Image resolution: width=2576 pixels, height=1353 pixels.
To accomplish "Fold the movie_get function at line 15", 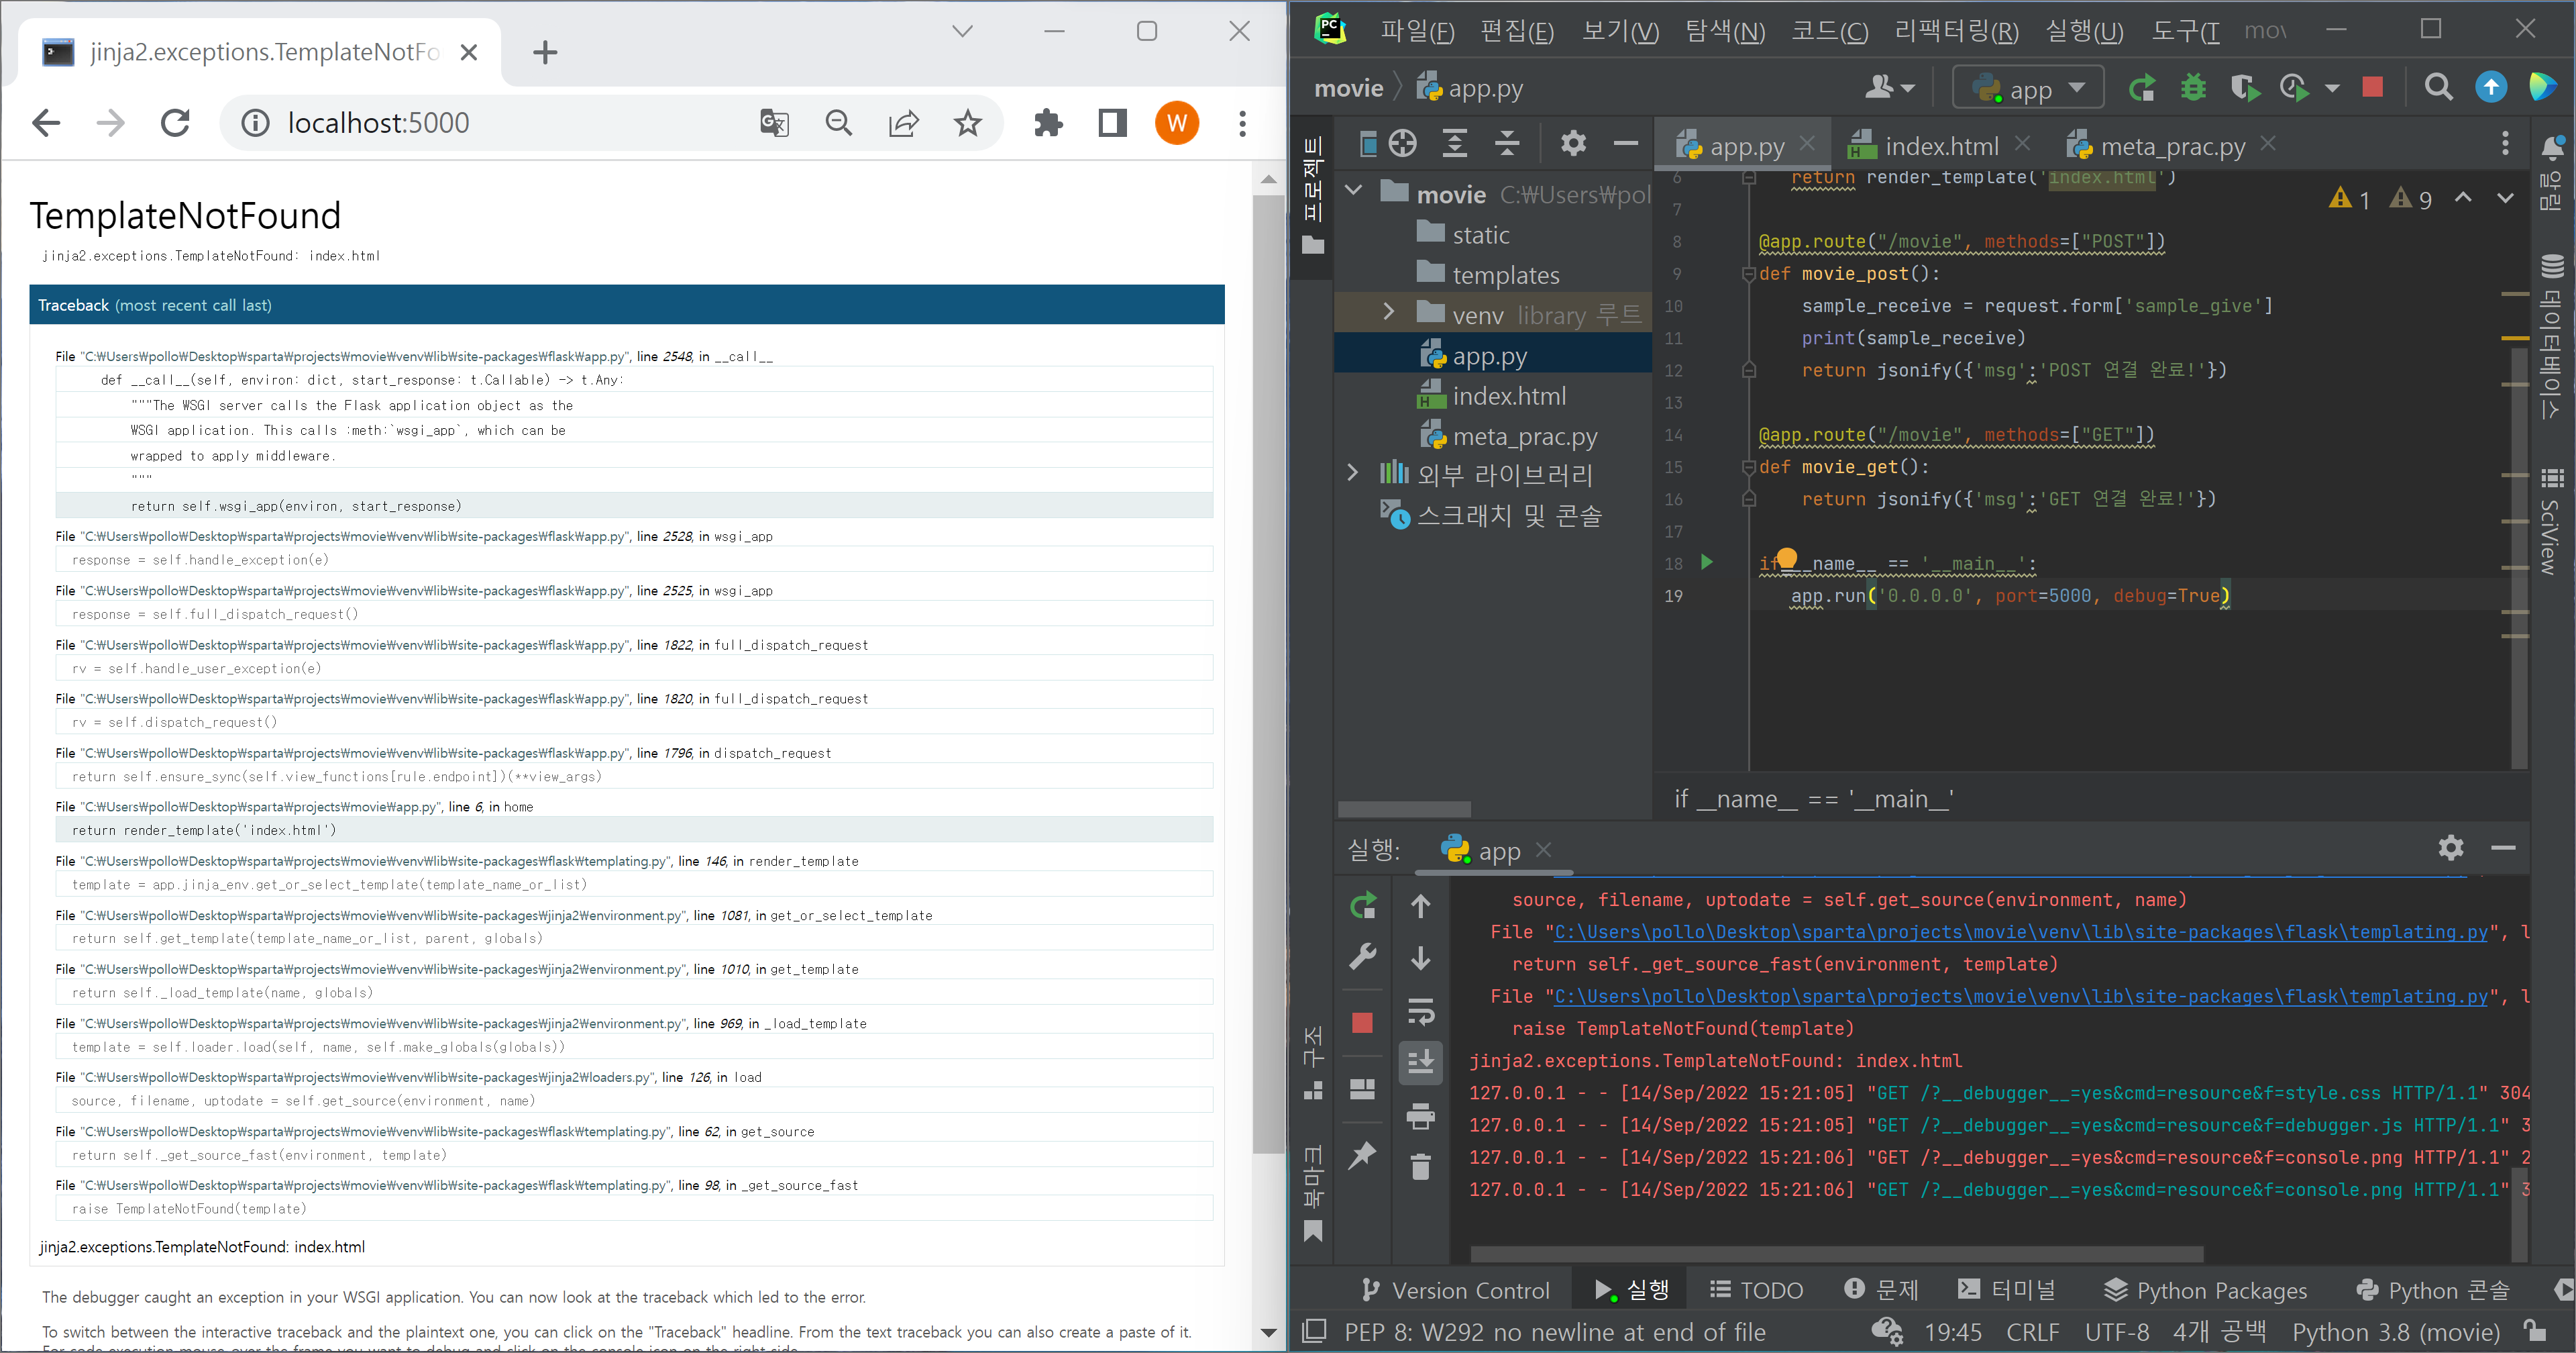I will [1749, 467].
